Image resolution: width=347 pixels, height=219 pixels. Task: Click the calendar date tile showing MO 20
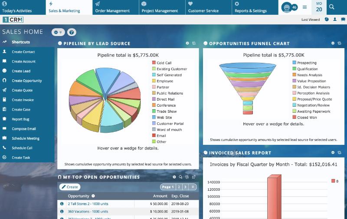pos(319,7)
